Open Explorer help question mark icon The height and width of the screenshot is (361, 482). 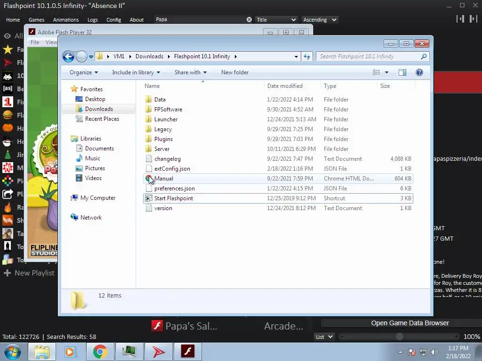pos(419,72)
